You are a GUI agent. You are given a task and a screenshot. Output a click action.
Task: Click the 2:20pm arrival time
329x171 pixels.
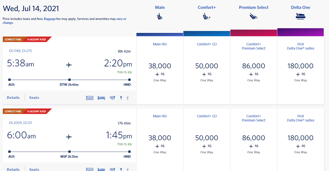point(118,63)
